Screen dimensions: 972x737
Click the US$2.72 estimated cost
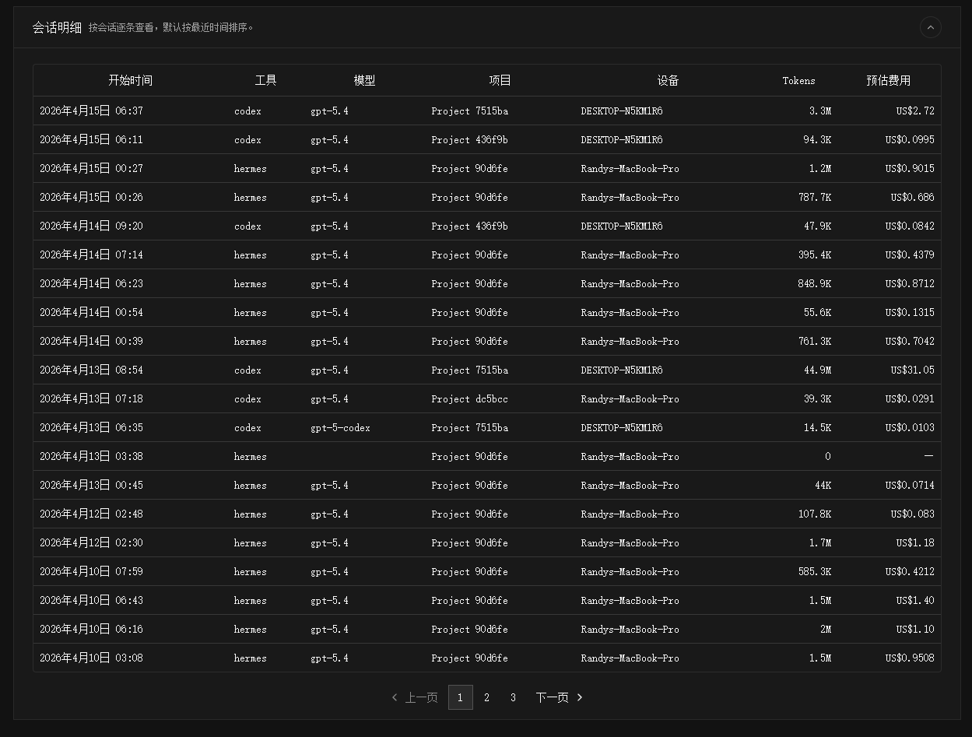point(915,111)
